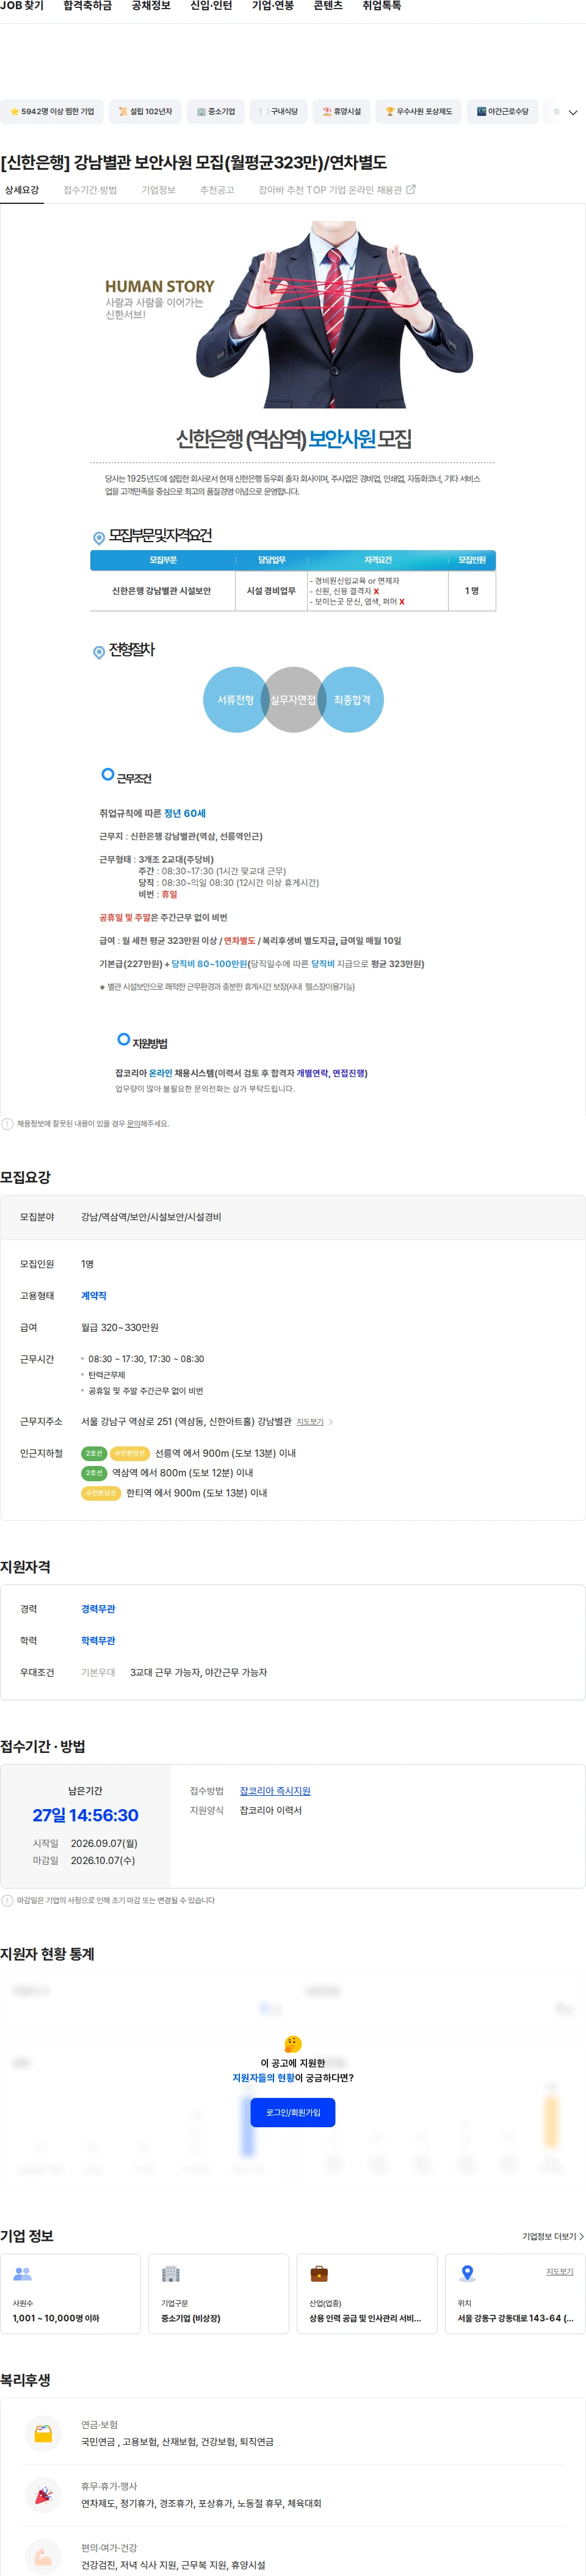The image size is (586, 2576).
Task: Click the 경력무관 text
Action: coord(98,1609)
